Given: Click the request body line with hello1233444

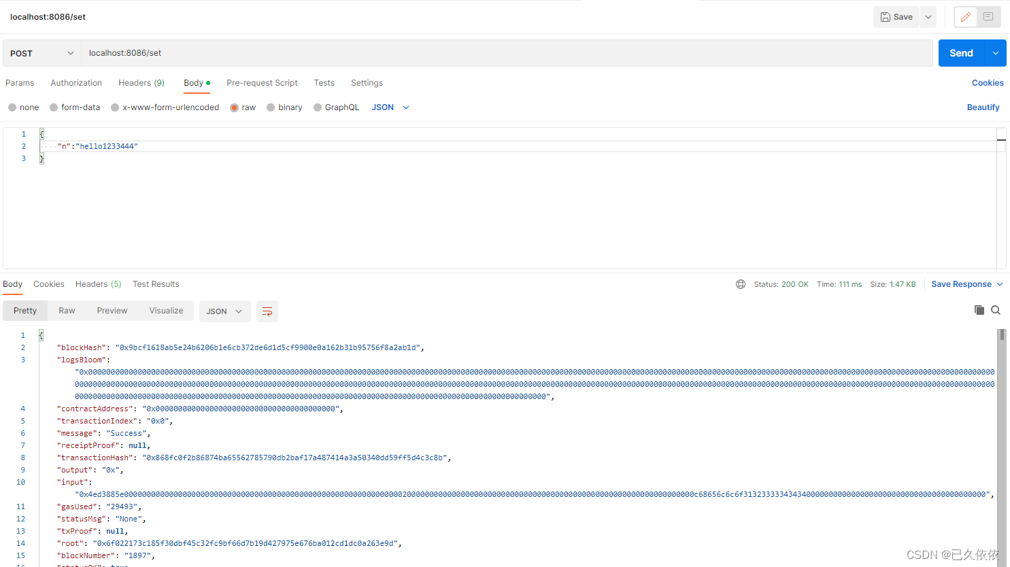Looking at the screenshot, I should tap(517, 146).
